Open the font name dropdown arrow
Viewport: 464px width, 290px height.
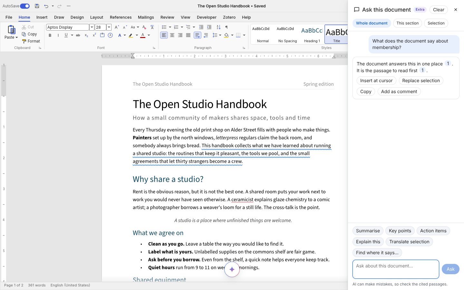pos(92,27)
